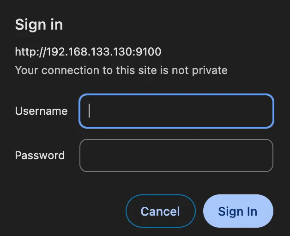290x236 pixels.
Task: Click the Username input field
Action: pyautogui.click(x=176, y=111)
